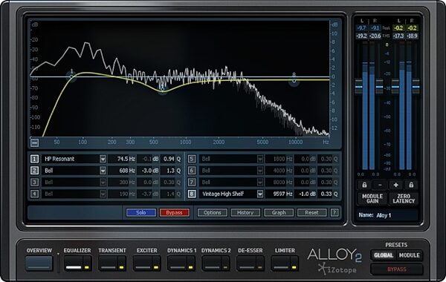Click the -3.0 dB gain field
The width and height of the screenshot is (446, 282).
[x=148, y=171]
